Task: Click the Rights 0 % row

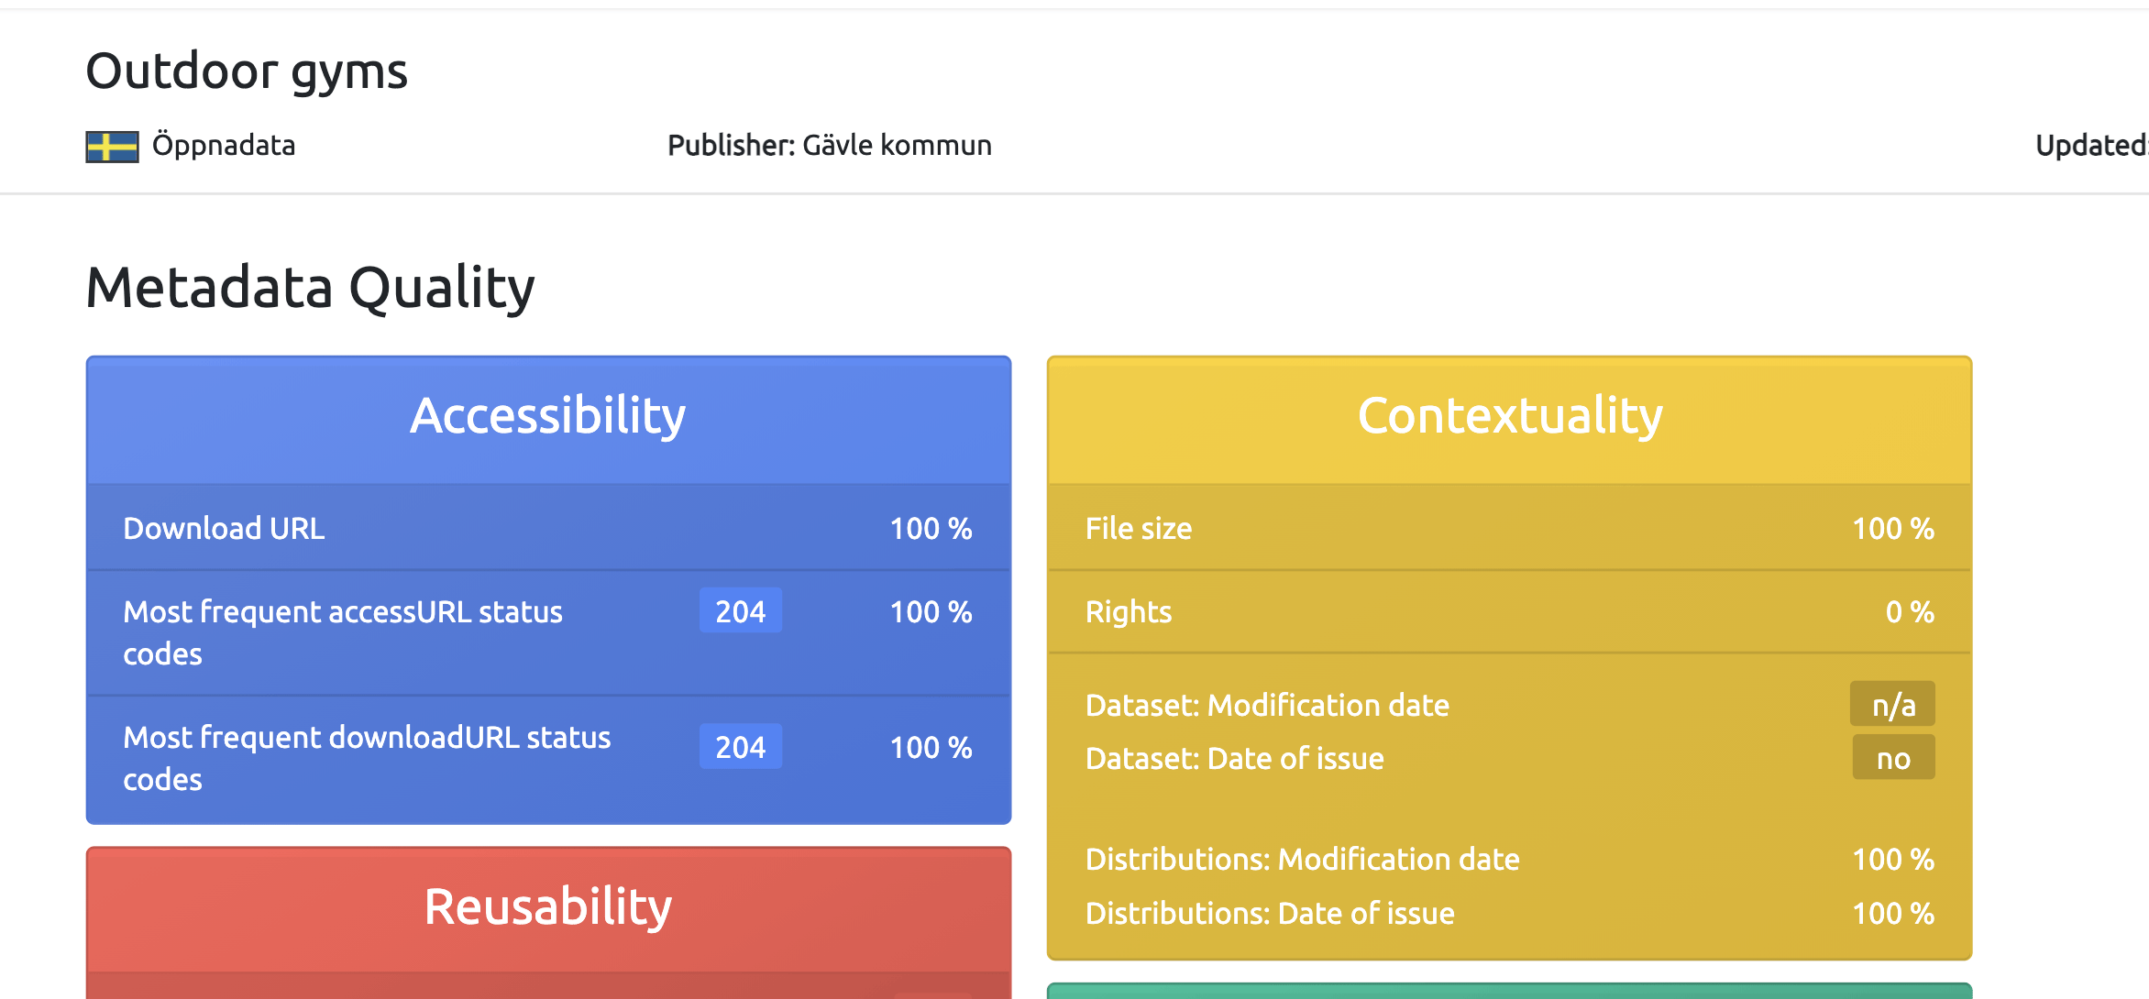Action: (x=1509, y=611)
